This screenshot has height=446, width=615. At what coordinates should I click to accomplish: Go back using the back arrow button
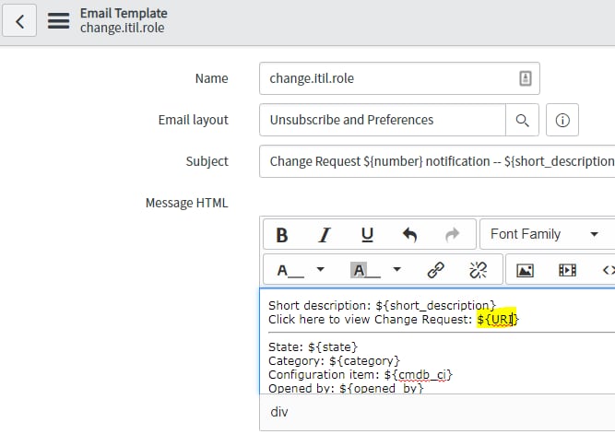(19, 21)
